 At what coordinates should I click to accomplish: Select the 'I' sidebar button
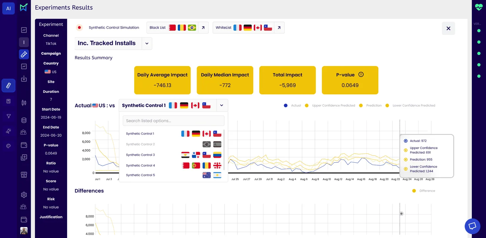[x=24, y=42]
